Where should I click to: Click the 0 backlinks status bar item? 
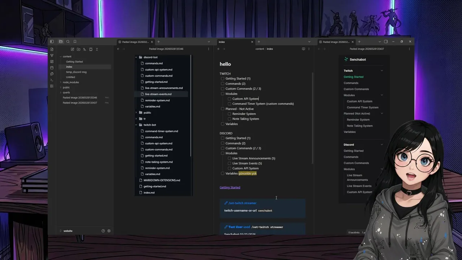(354, 233)
